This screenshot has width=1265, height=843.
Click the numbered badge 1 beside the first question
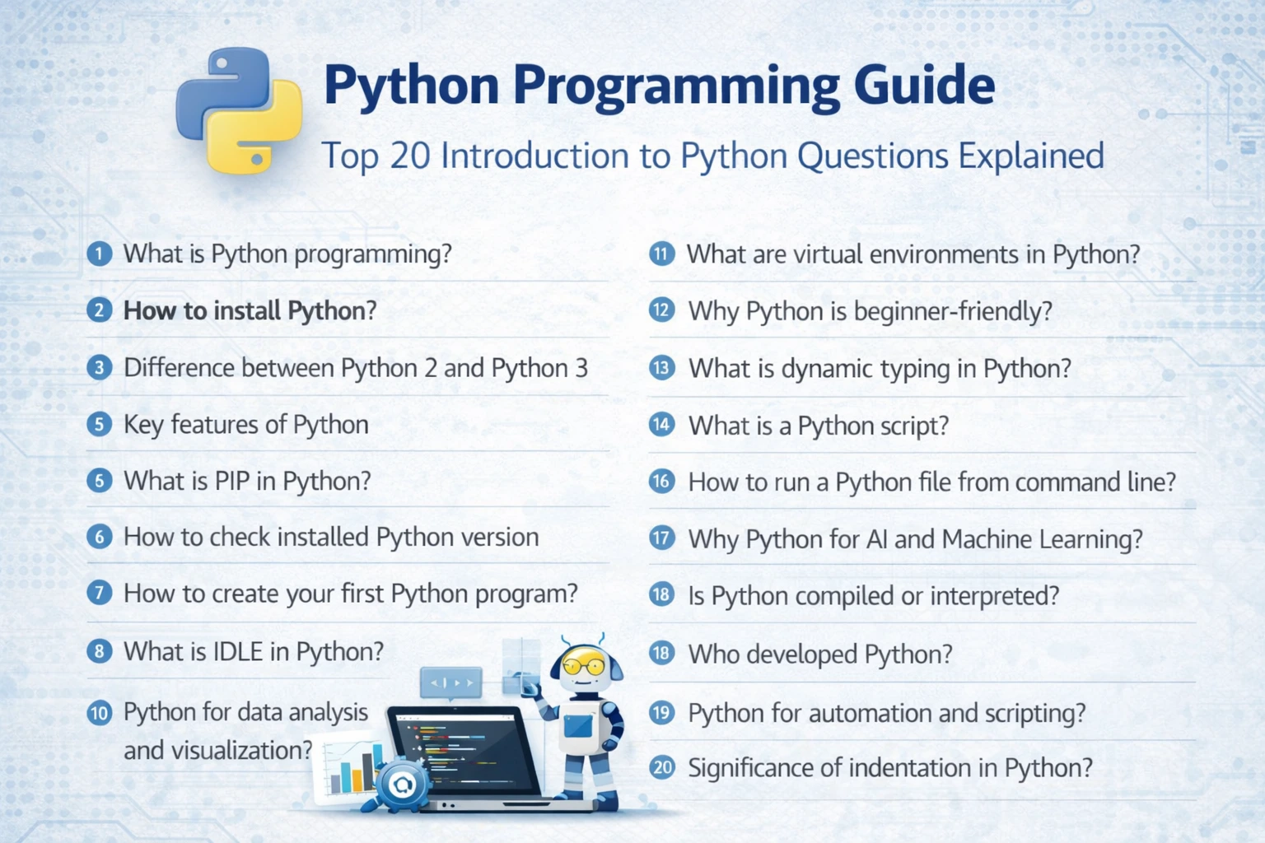tap(99, 254)
